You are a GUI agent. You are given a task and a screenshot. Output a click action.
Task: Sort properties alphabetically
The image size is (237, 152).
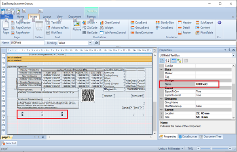pos(167,61)
